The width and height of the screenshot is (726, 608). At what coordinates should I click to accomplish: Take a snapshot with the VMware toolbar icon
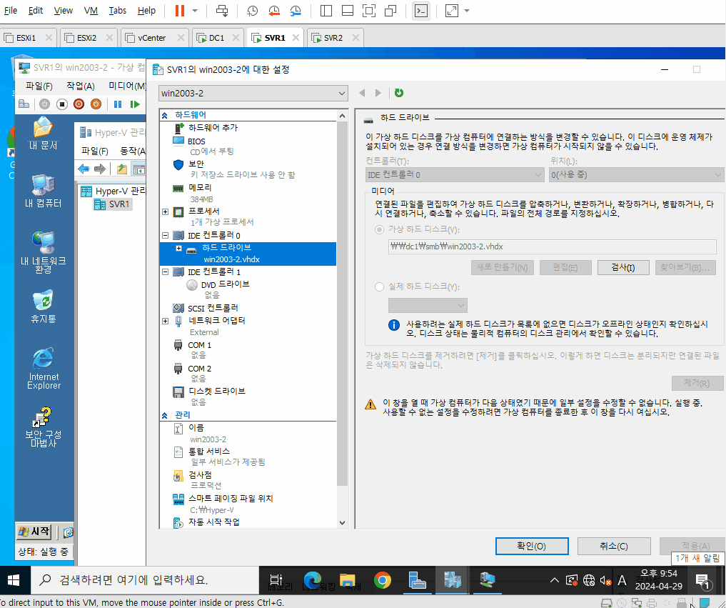click(252, 11)
